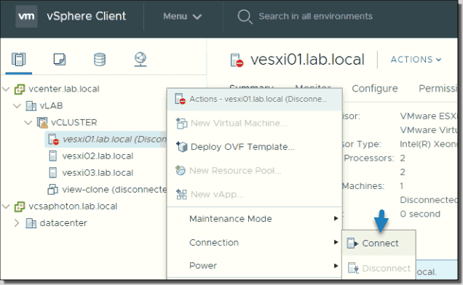Image resolution: width=463 pixels, height=285 pixels.
Task: Click the vcenter.lab.local vCenter icon
Action: (x=20, y=89)
